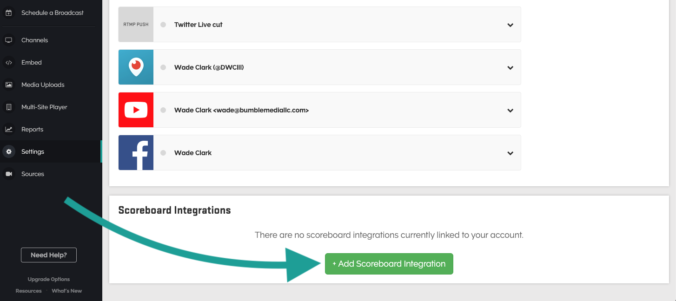Viewport: 676px width, 301px height.
Task: Click the Periscope logo thumbnail
Action: [136, 67]
